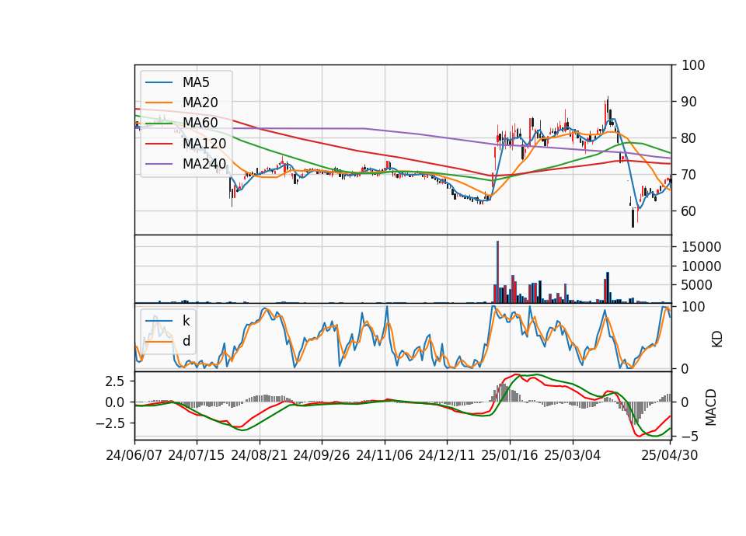The image size is (746, 536).
Task: Click the 24/06/07 date label
Action: click(x=134, y=455)
